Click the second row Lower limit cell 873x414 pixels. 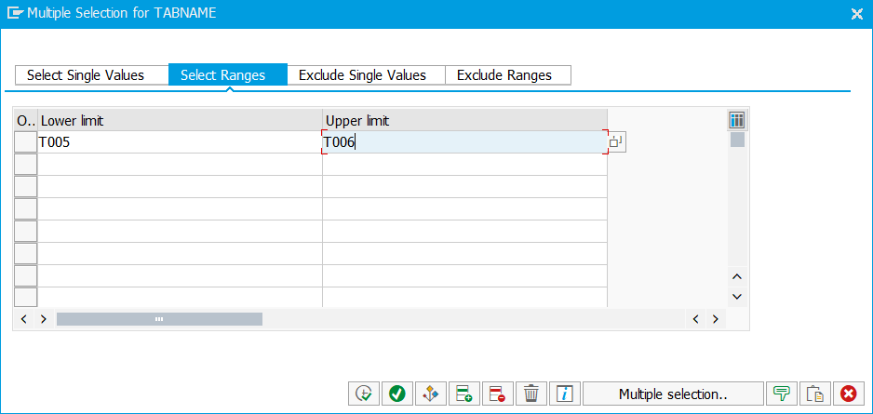coord(180,165)
